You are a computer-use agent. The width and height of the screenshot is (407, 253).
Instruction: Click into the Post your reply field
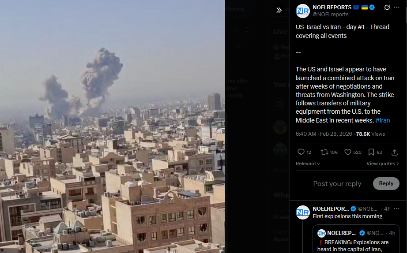(337, 183)
